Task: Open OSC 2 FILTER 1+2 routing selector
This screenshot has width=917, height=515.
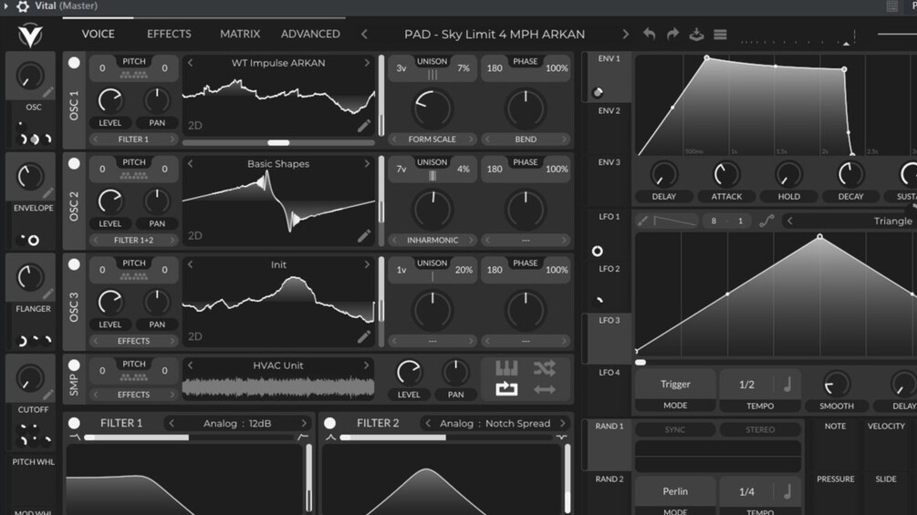Action: (133, 240)
